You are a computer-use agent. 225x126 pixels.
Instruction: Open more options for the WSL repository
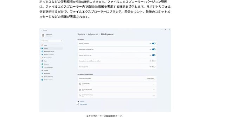click(154, 84)
